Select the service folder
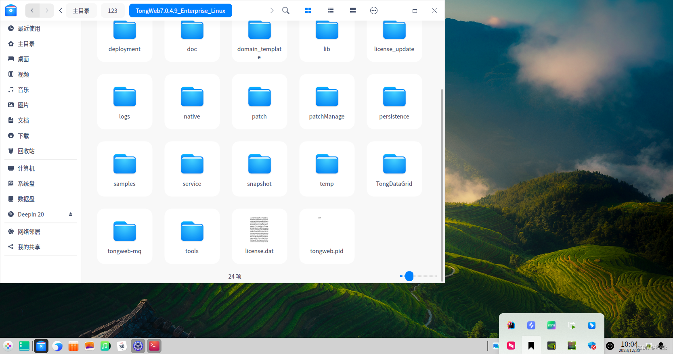This screenshot has width=673, height=354. coord(192,169)
